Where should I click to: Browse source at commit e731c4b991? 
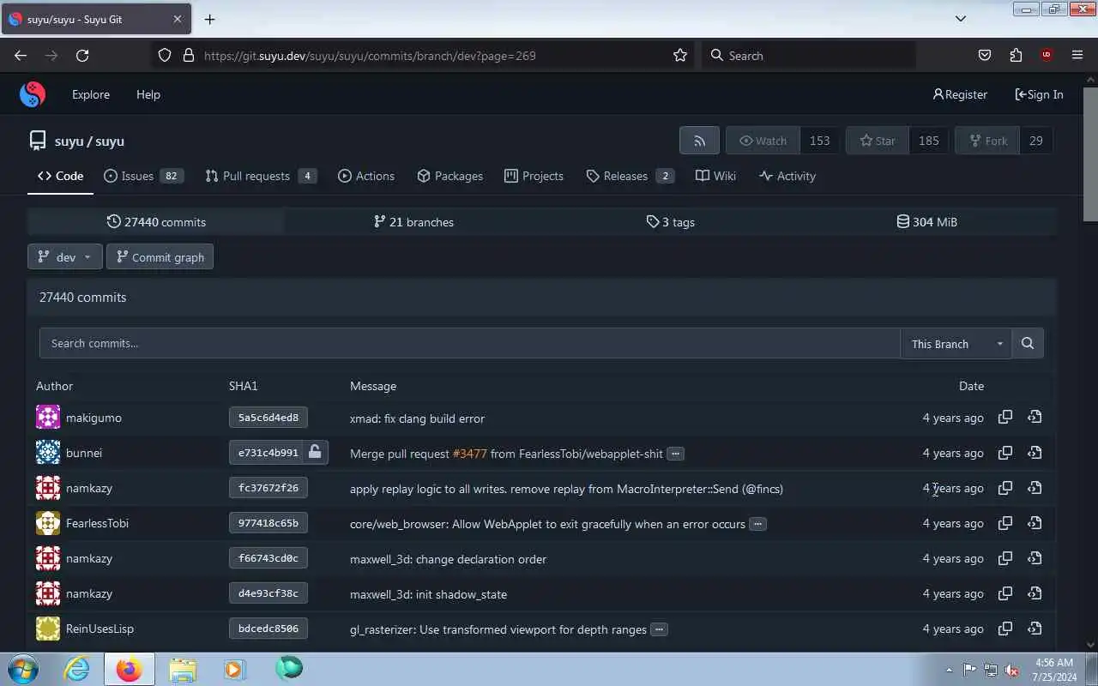tap(1035, 453)
